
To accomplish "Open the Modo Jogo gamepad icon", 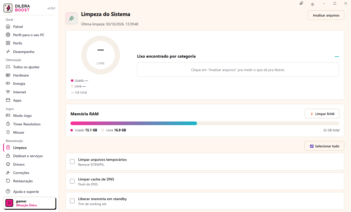I will click(8, 116).
